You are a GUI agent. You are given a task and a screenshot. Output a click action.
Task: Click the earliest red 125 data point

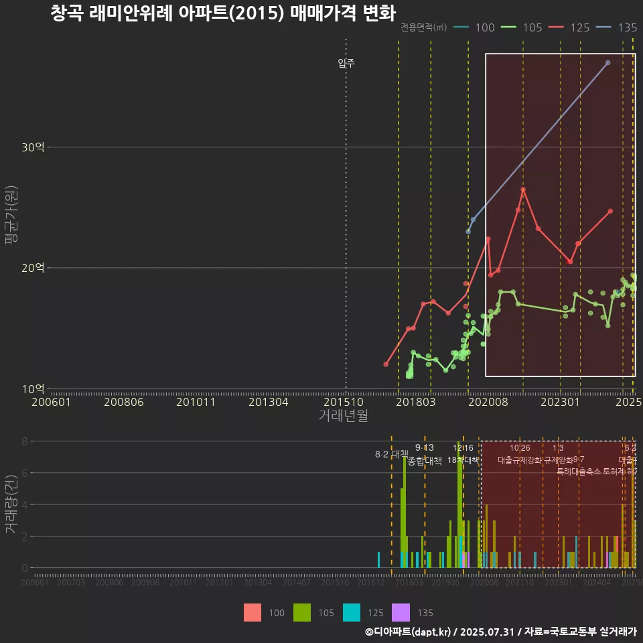[386, 364]
